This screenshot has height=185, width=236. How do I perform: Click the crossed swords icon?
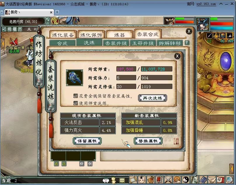point(168,180)
